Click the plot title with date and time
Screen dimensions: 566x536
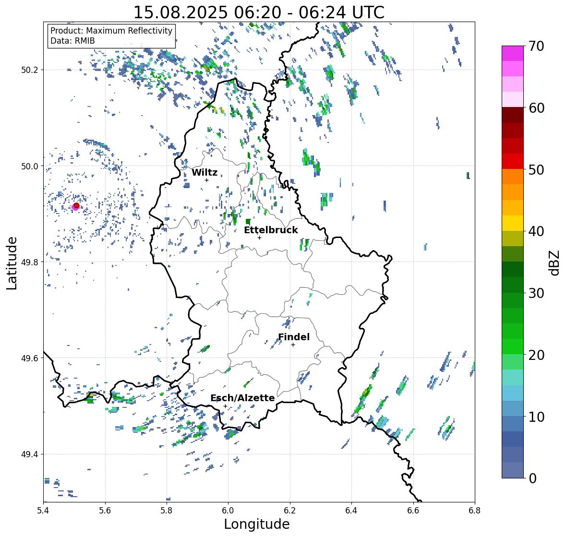tap(259, 12)
